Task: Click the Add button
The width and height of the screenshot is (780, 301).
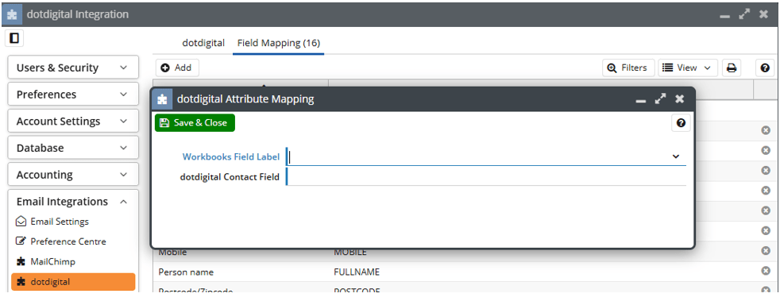Action: point(177,68)
